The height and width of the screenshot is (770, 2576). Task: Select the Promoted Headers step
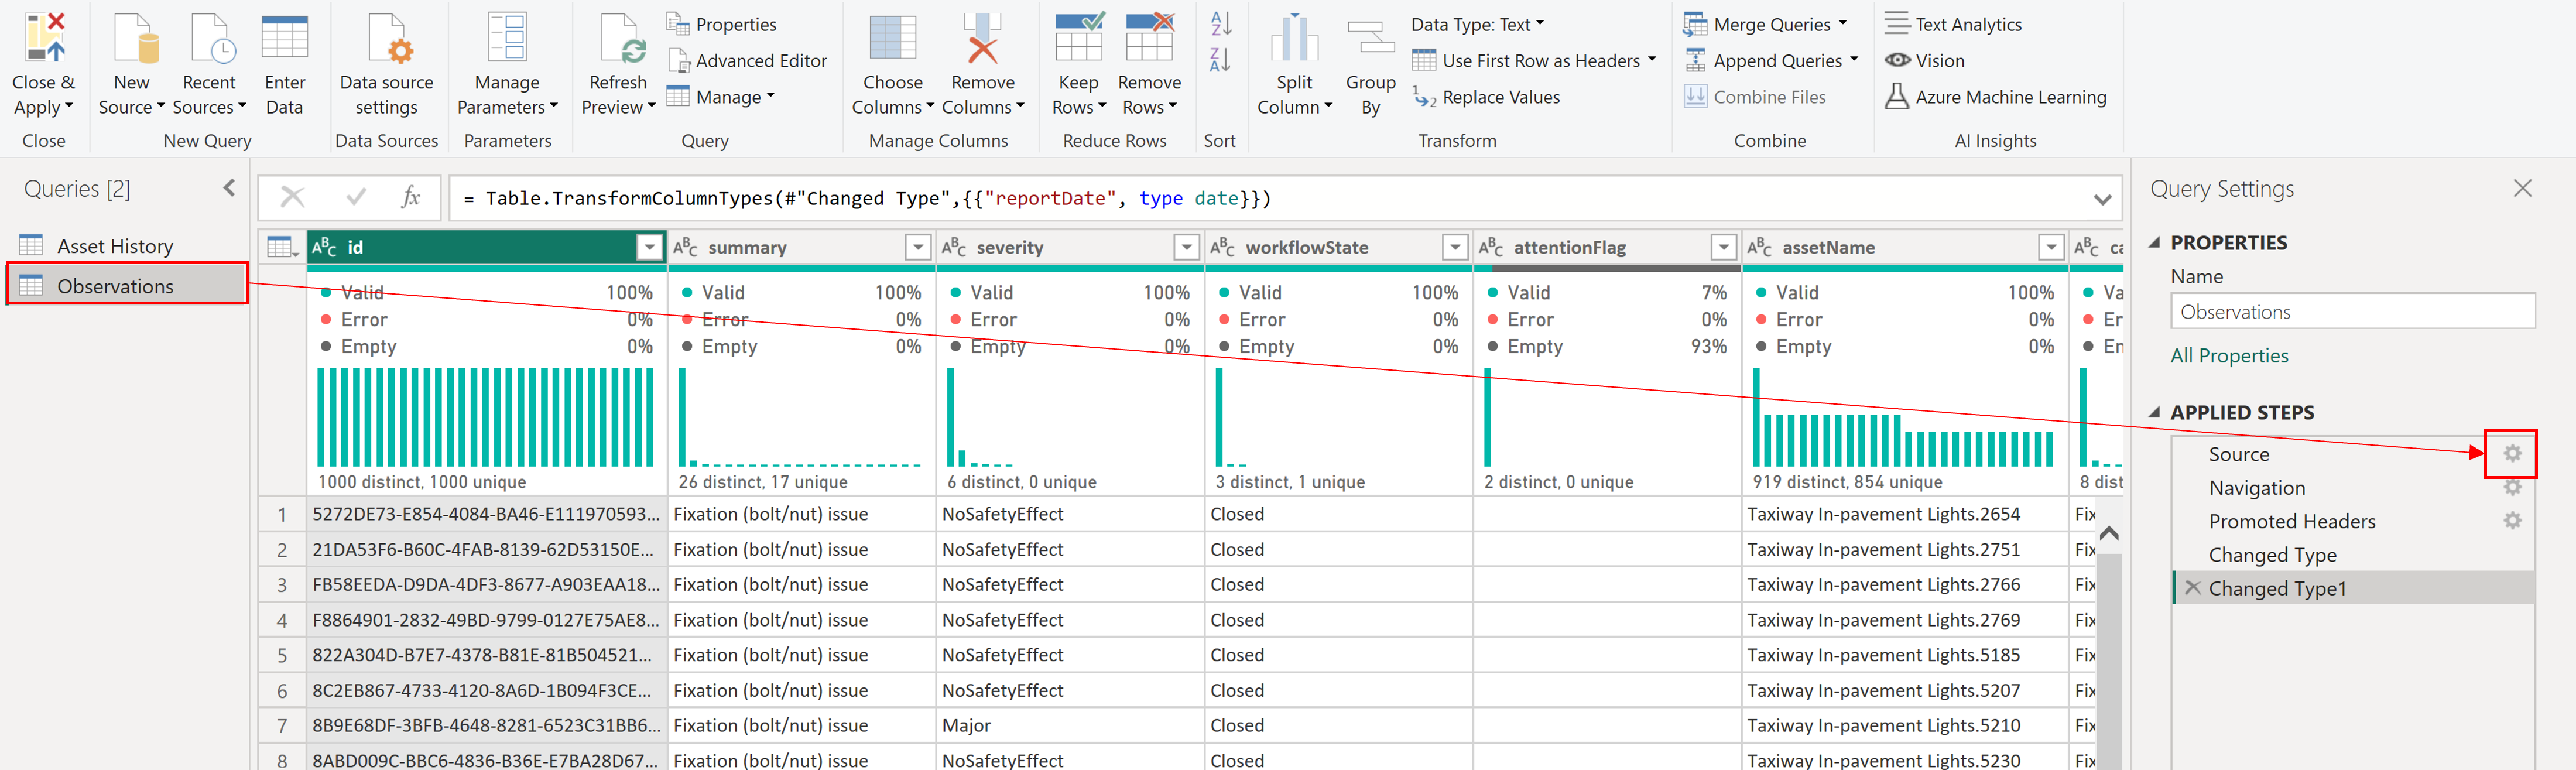pyautogui.click(x=2291, y=521)
